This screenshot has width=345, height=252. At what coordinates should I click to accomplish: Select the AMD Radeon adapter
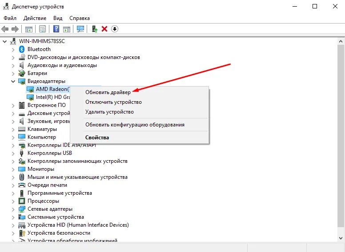pos(48,89)
